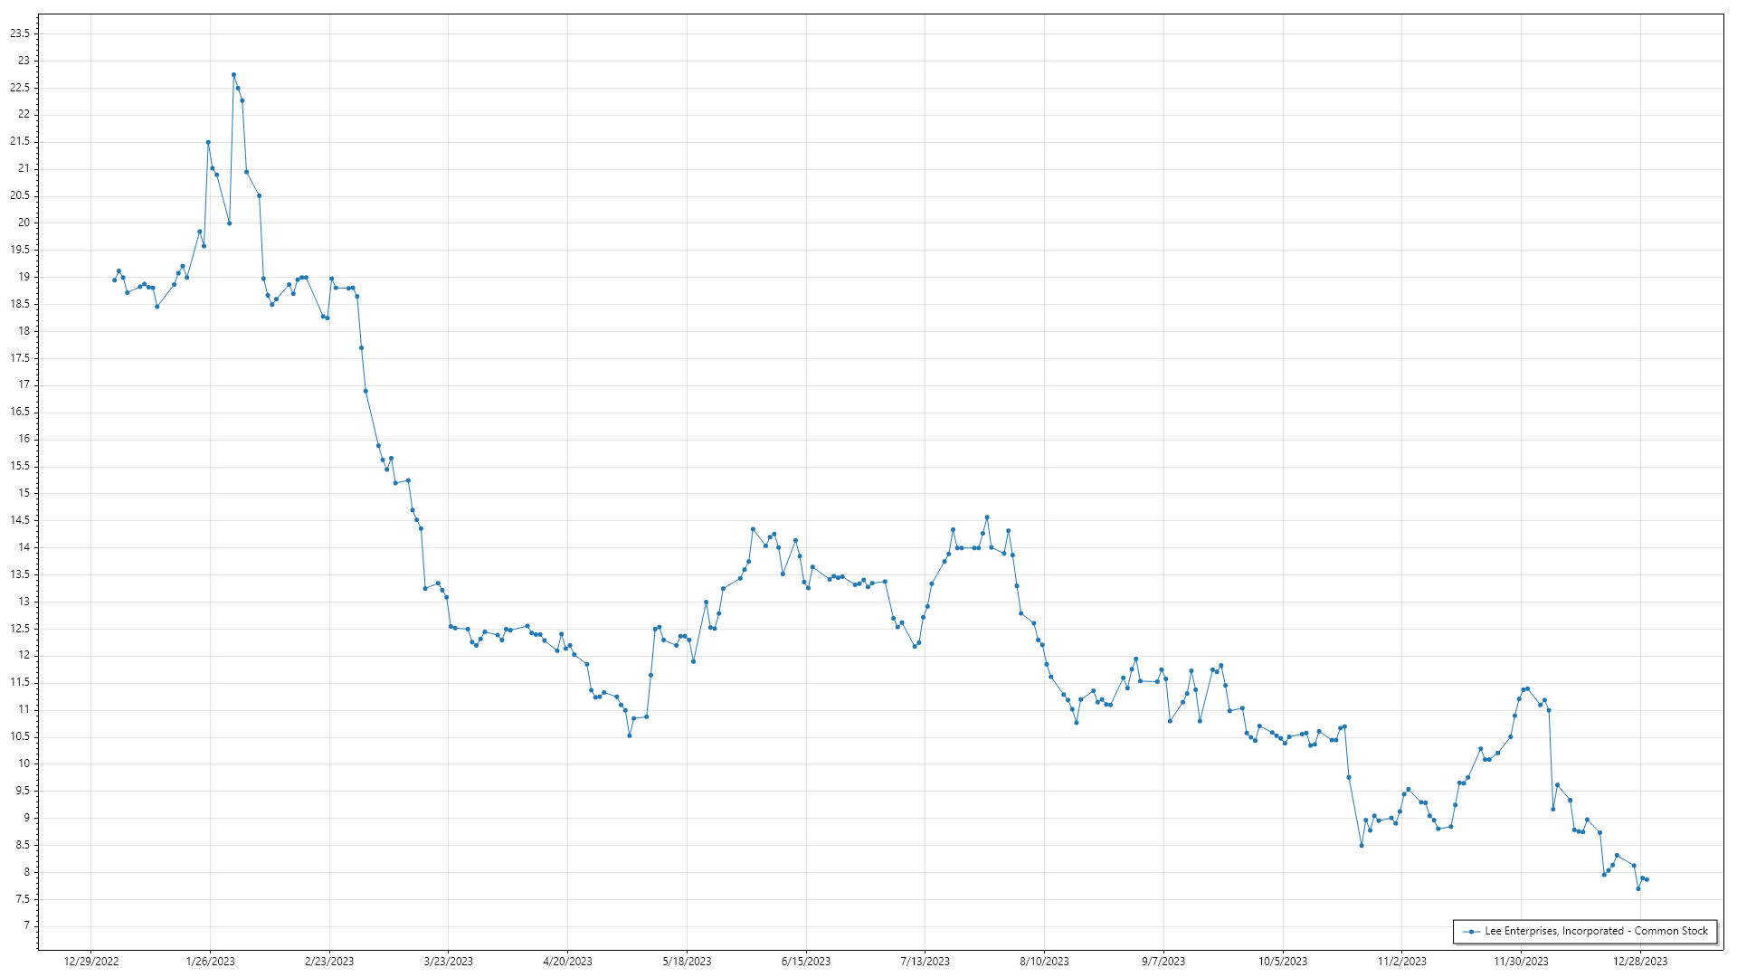Click the 21.5 data point in late January
Viewport: 1737px width, 977px height.
(208, 142)
